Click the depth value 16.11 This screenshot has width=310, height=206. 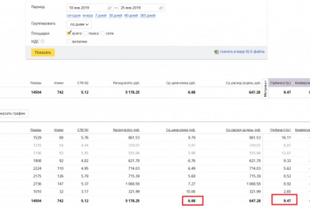point(286,138)
